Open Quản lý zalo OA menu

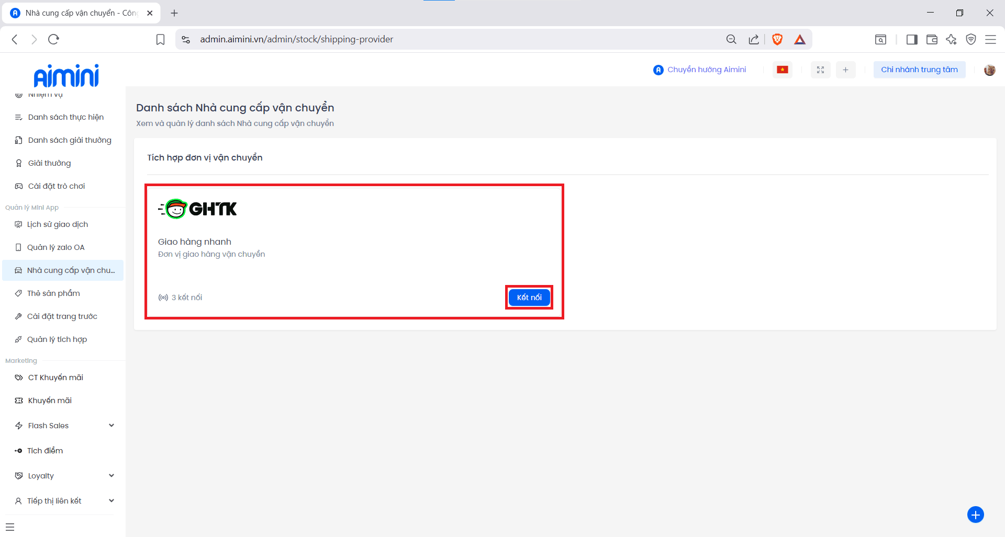[55, 247]
